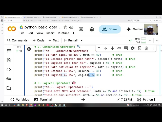Expand the runtime connection options dropdown
The image size is (162, 122).
tap(150, 40)
